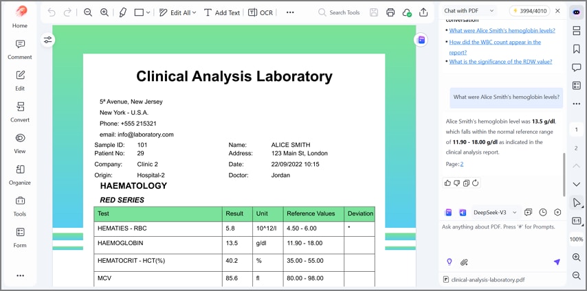Like the AI response with thumbs up
587x291 pixels.
(x=447, y=183)
